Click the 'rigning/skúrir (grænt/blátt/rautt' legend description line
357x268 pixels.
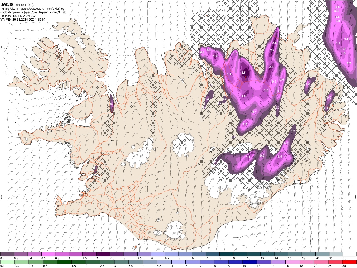tap(33, 8)
